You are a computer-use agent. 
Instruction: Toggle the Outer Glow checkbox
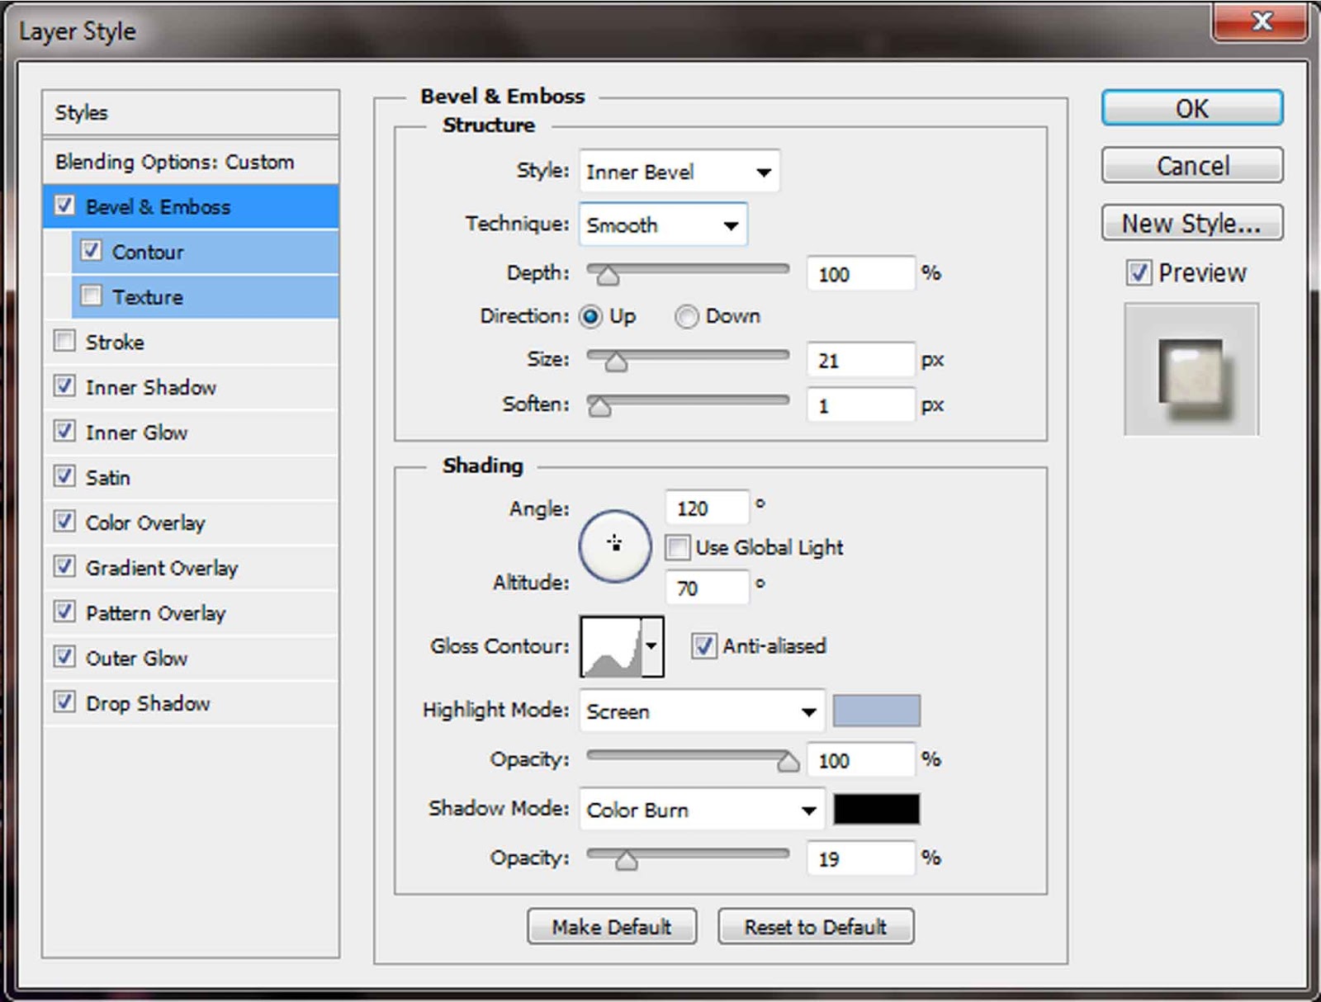click(64, 657)
